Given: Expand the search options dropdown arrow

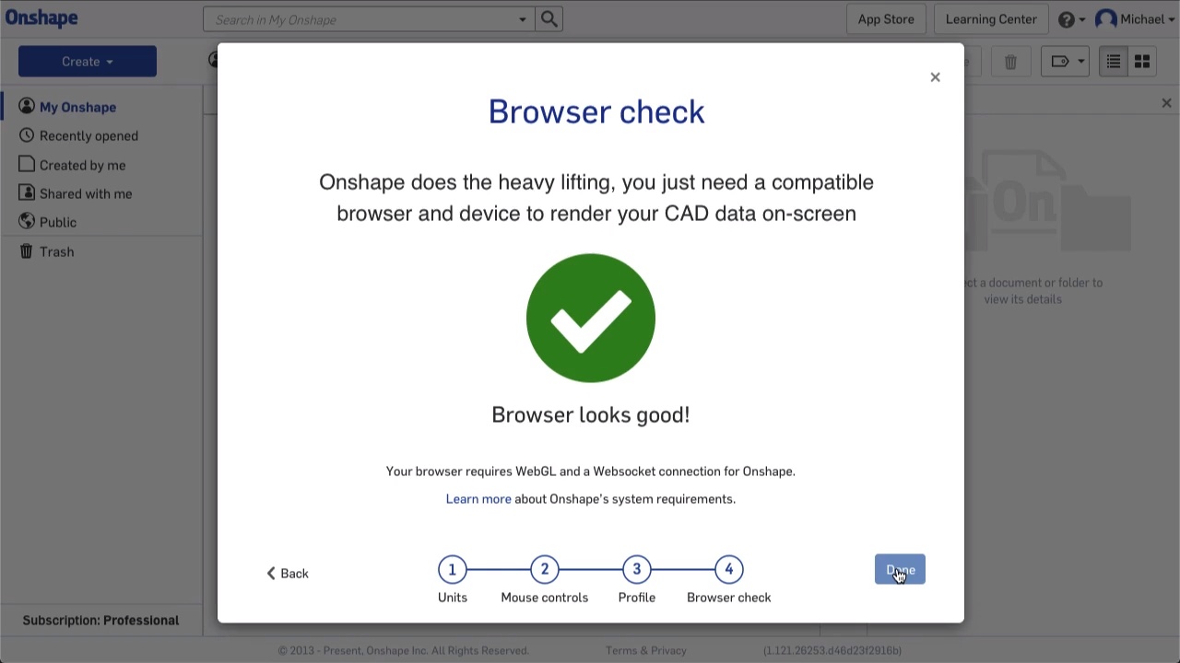Looking at the screenshot, I should pyautogui.click(x=523, y=19).
